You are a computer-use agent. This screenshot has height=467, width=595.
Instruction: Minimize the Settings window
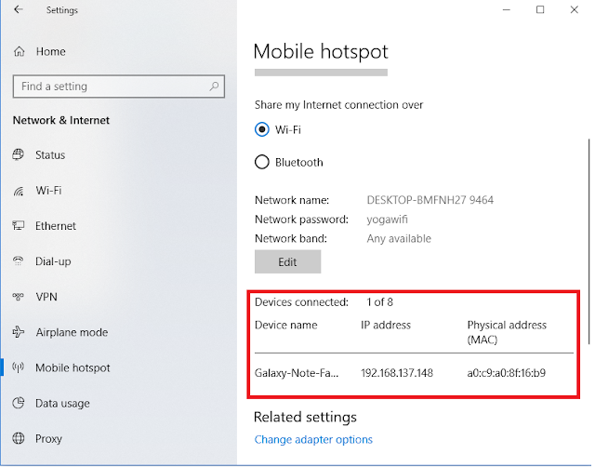(506, 10)
